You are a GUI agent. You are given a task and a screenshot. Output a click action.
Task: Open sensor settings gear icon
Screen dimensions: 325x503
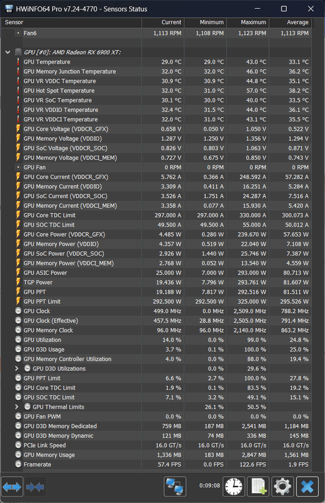pyautogui.click(x=282, y=487)
